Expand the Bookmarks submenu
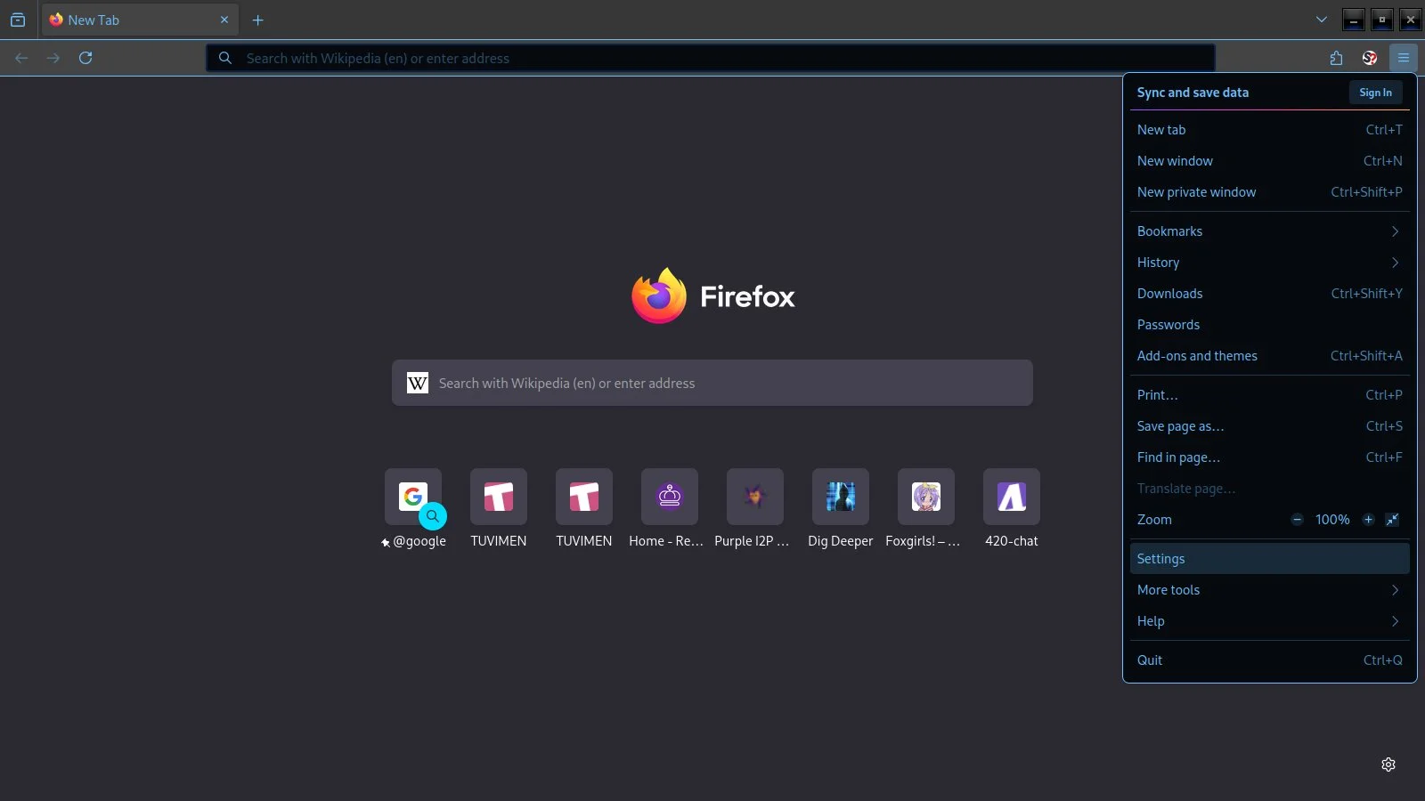1425x801 pixels. [x=1268, y=231]
